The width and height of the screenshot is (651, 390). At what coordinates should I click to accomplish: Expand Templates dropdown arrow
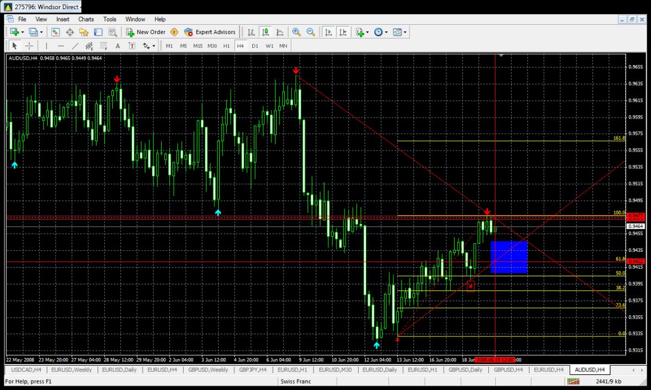[405, 32]
